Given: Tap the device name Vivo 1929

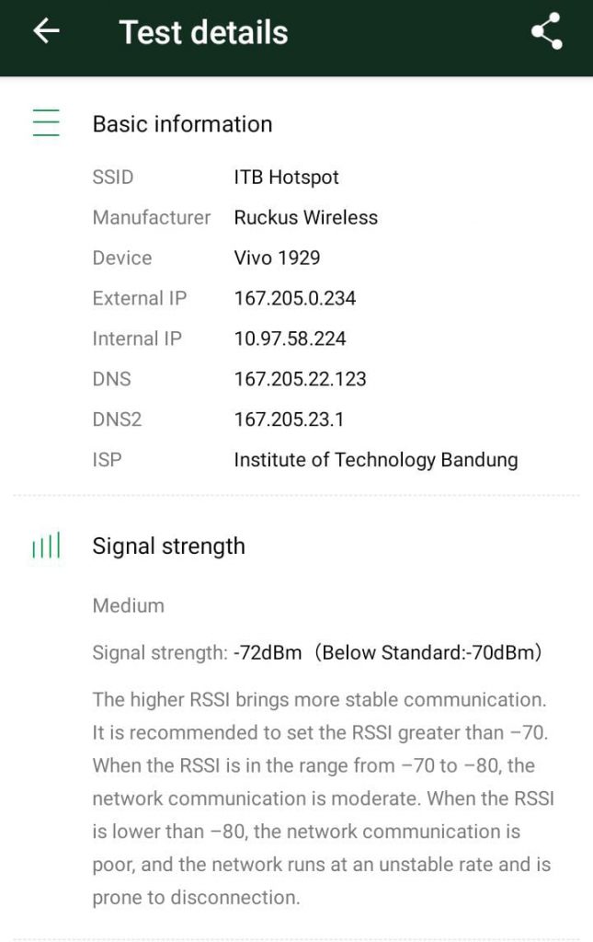Looking at the screenshot, I should click(277, 258).
